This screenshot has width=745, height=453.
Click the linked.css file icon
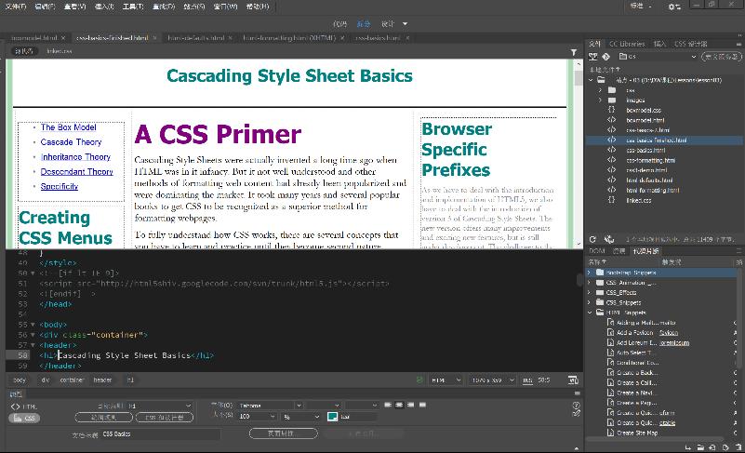(612, 200)
